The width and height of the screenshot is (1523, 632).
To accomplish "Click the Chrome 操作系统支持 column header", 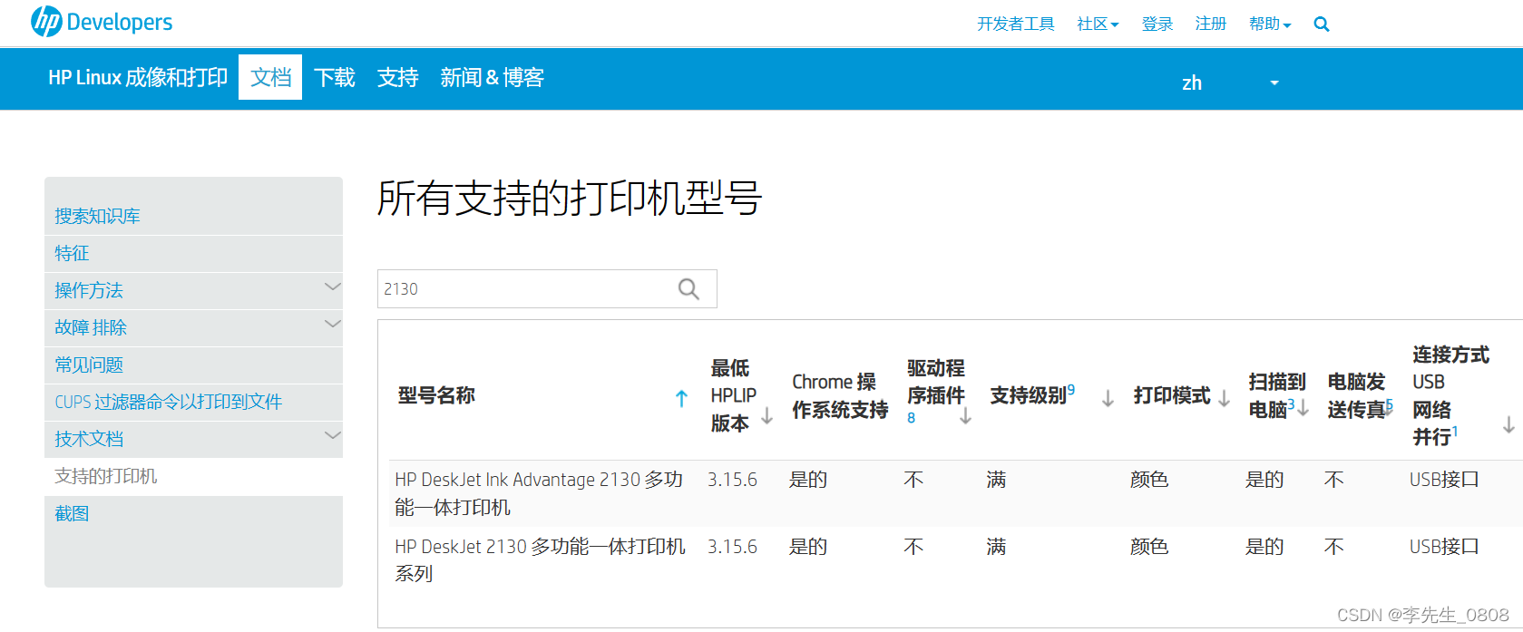I will (x=840, y=396).
